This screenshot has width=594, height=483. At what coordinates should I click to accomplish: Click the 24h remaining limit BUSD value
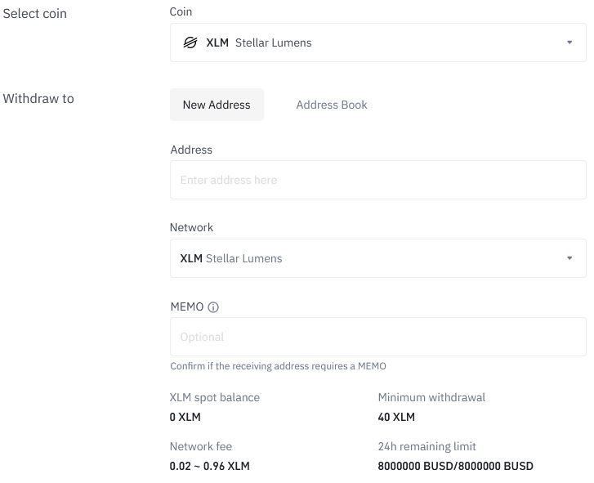pyautogui.click(x=455, y=466)
